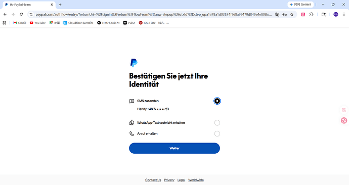Click the WhatsApp icon
The width and height of the screenshot is (349, 185).
click(x=132, y=123)
